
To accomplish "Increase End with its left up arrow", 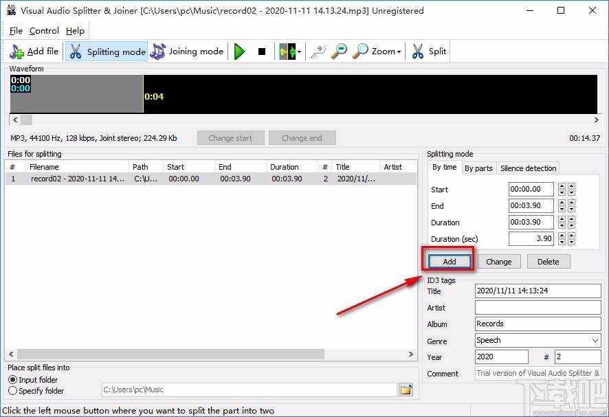I will tap(562, 203).
